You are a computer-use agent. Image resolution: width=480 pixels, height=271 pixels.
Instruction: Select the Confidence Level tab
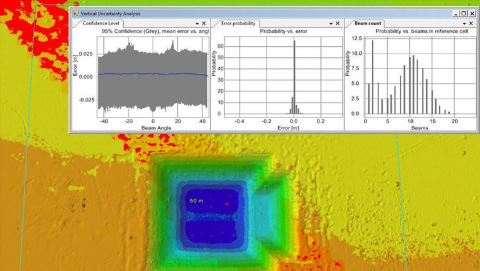[101, 23]
